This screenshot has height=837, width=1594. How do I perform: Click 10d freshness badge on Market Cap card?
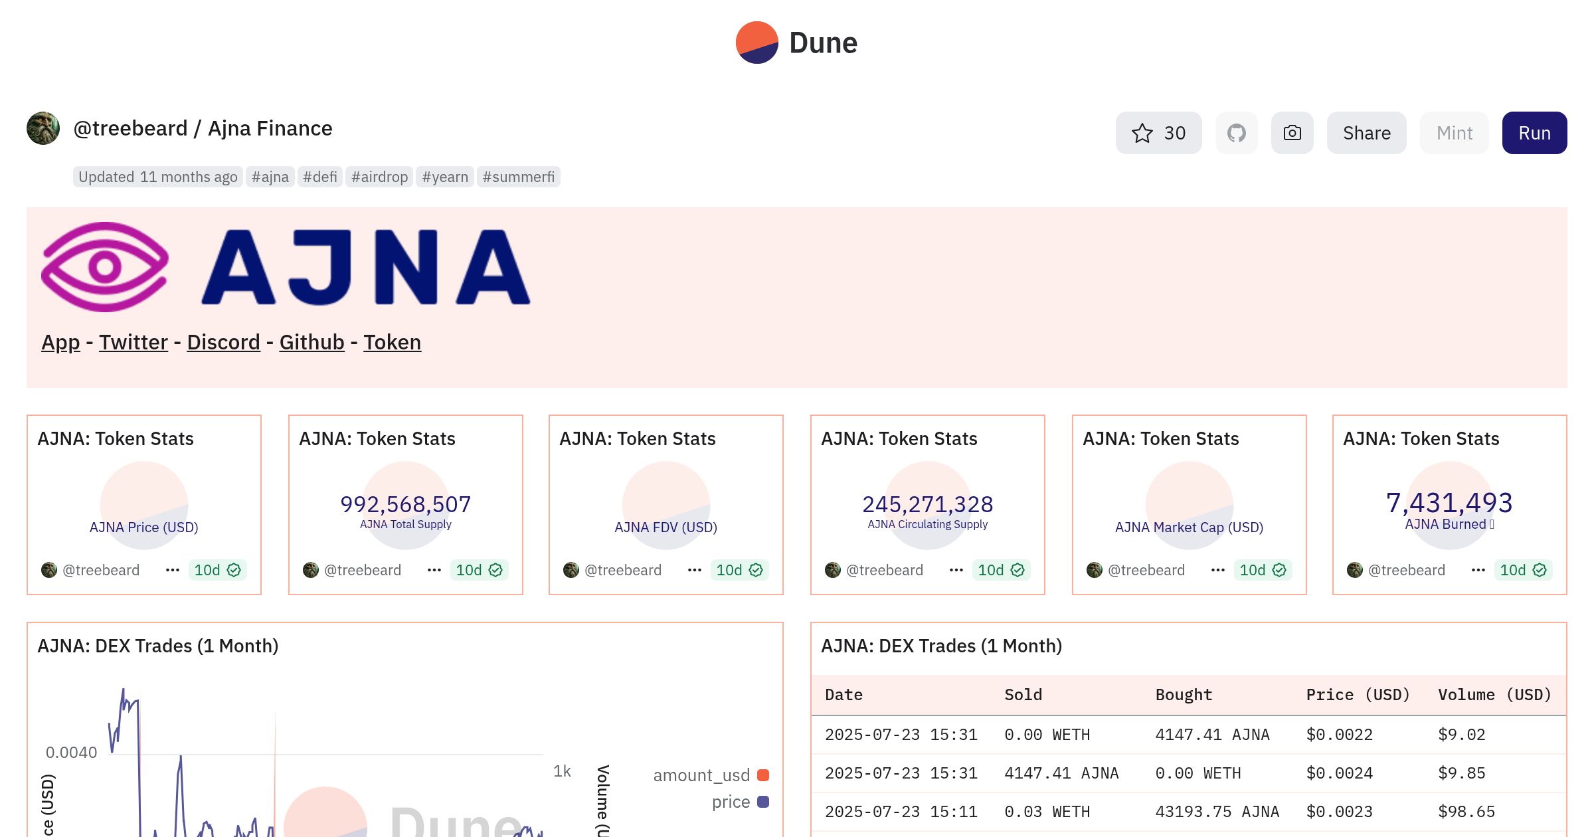1263,570
